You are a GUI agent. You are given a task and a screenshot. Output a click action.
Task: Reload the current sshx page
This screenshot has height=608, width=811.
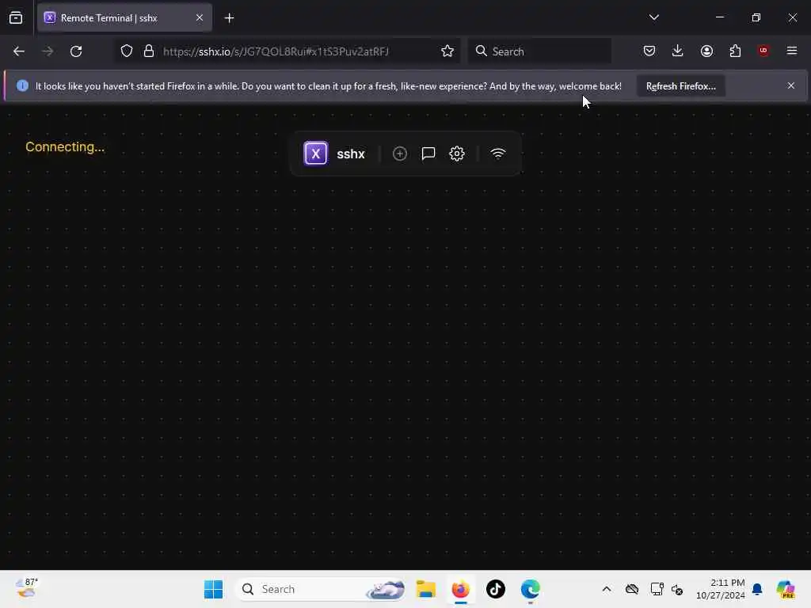point(76,51)
